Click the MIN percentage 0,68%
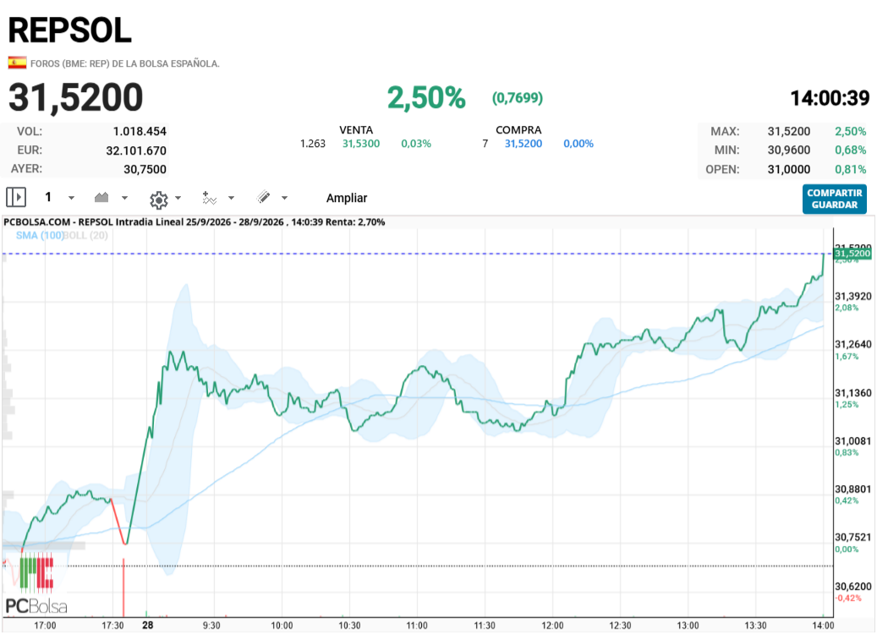The image size is (877, 633). [x=851, y=150]
